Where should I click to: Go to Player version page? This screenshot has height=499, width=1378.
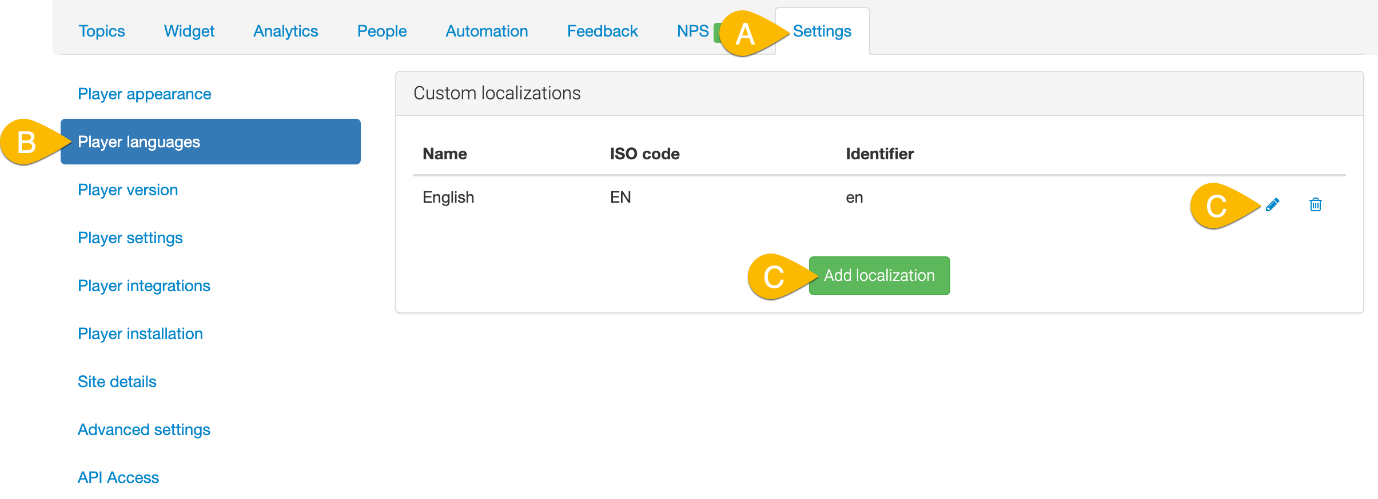tap(128, 190)
